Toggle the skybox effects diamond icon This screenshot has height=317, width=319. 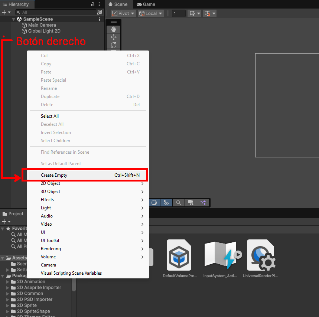166,203
